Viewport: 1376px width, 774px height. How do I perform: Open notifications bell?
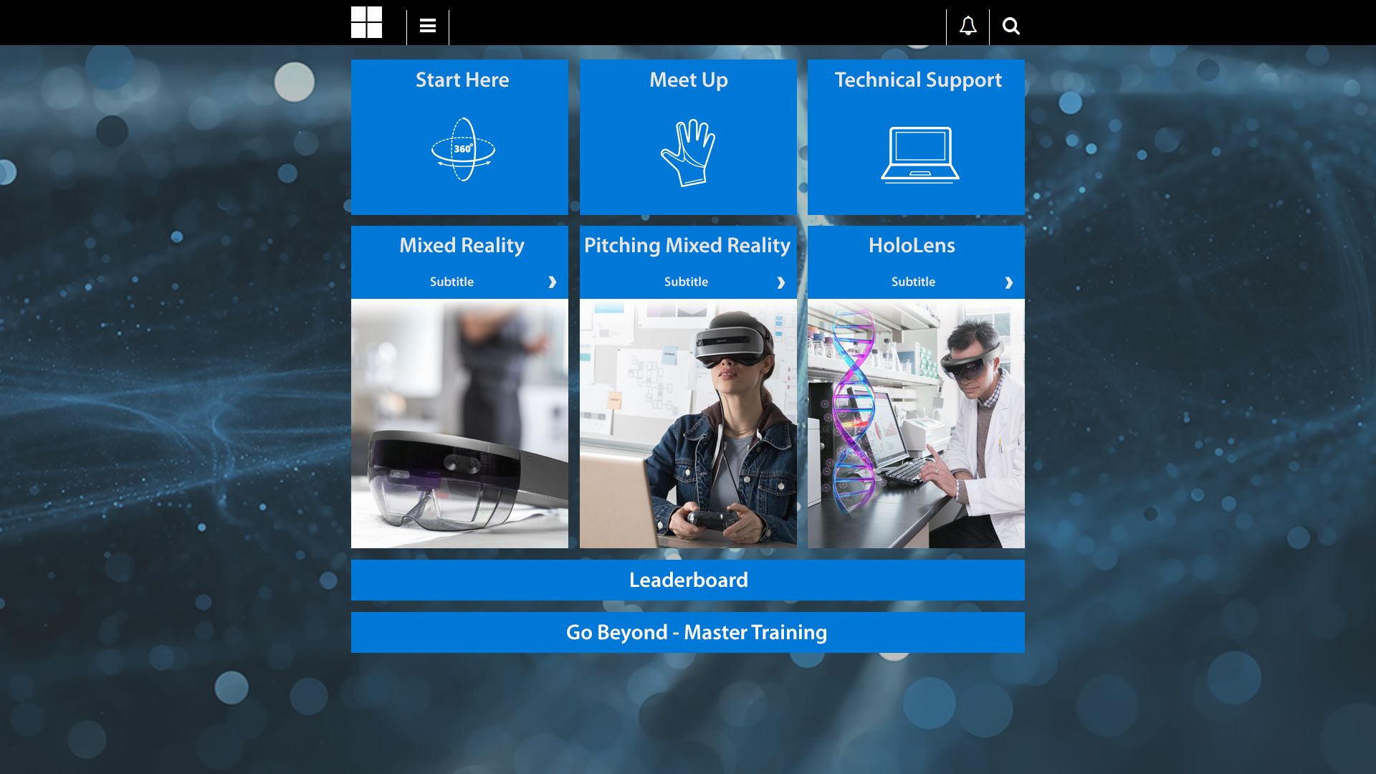968,26
